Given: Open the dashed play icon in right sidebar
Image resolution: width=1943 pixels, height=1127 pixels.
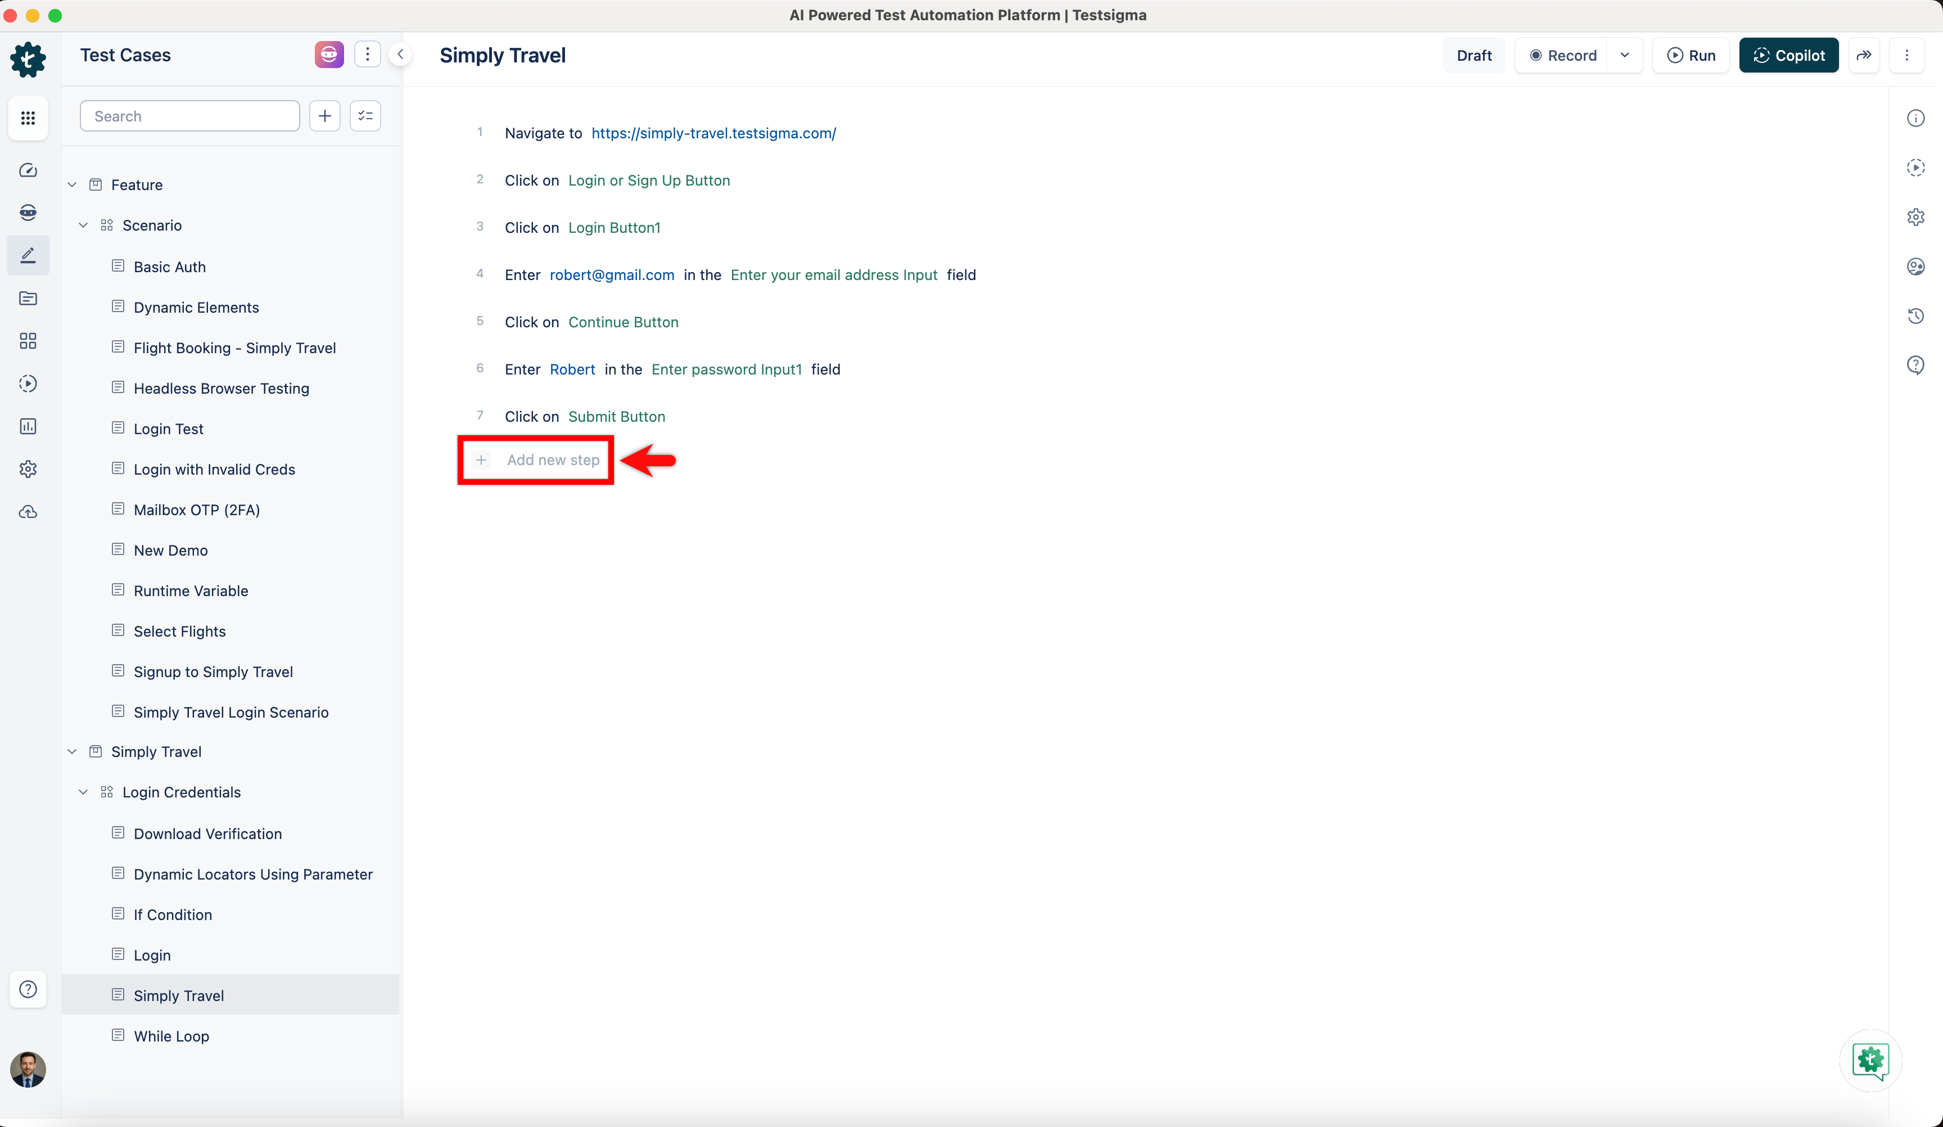Looking at the screenshot, I should pyautogui.click(x=1915, y=168).
